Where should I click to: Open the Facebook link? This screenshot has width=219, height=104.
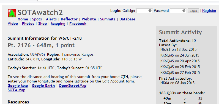pyautogui.click(x=78, y=23)
